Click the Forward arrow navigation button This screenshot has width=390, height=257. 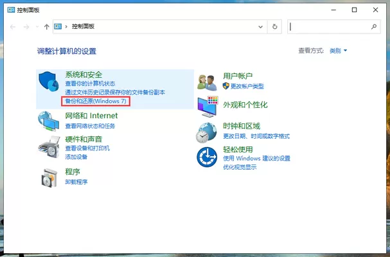click(26, 26)
